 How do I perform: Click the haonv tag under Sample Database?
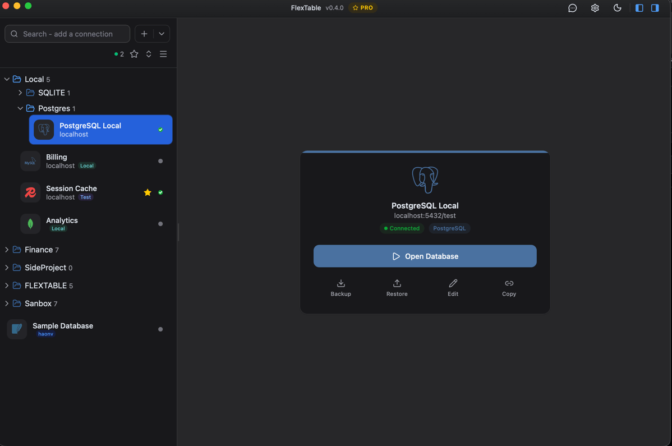point(46,334)
